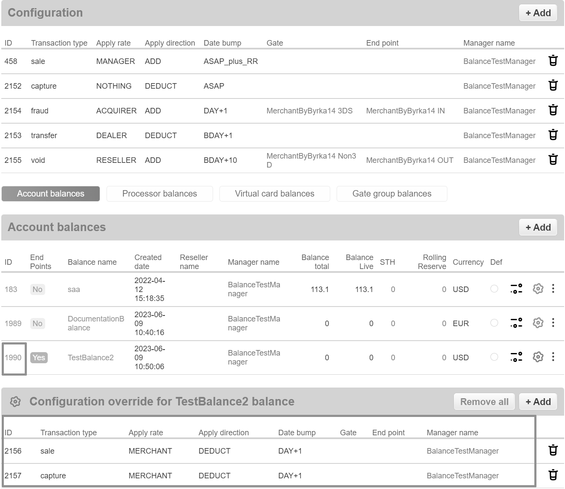Toggle the Yes end points badge for TestBalance2

point(39,358)
